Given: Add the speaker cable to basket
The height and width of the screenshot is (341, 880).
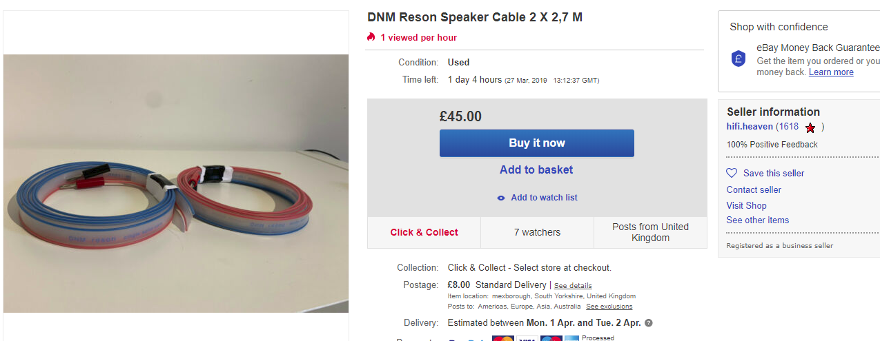Looking at the screenshot, I should (536, 170).
